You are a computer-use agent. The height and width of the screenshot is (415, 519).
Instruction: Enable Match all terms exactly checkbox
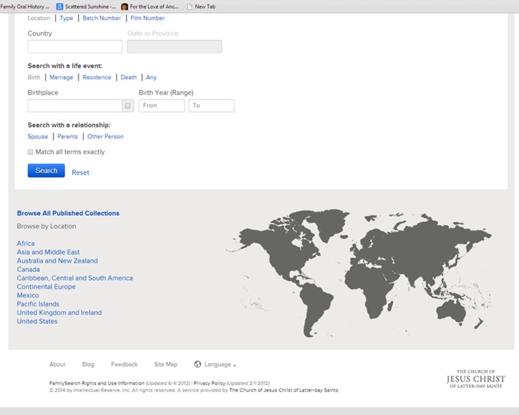(30, 152)
